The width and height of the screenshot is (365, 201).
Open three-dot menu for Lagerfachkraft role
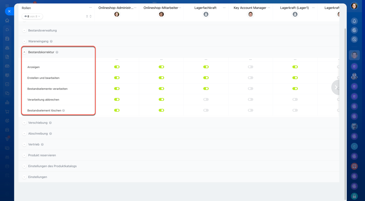pyautogui.click(x=224, y=8)
